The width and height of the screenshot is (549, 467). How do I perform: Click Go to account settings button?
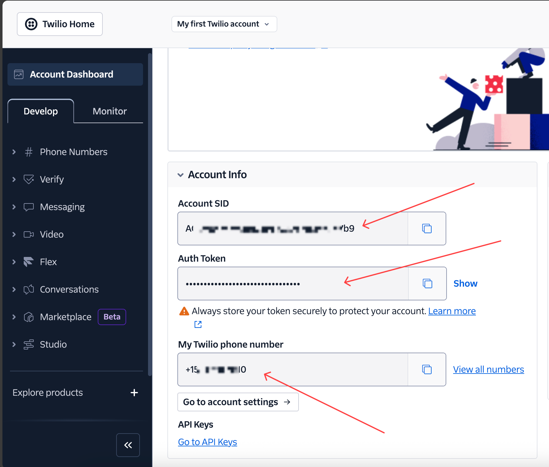pos(238,402)
